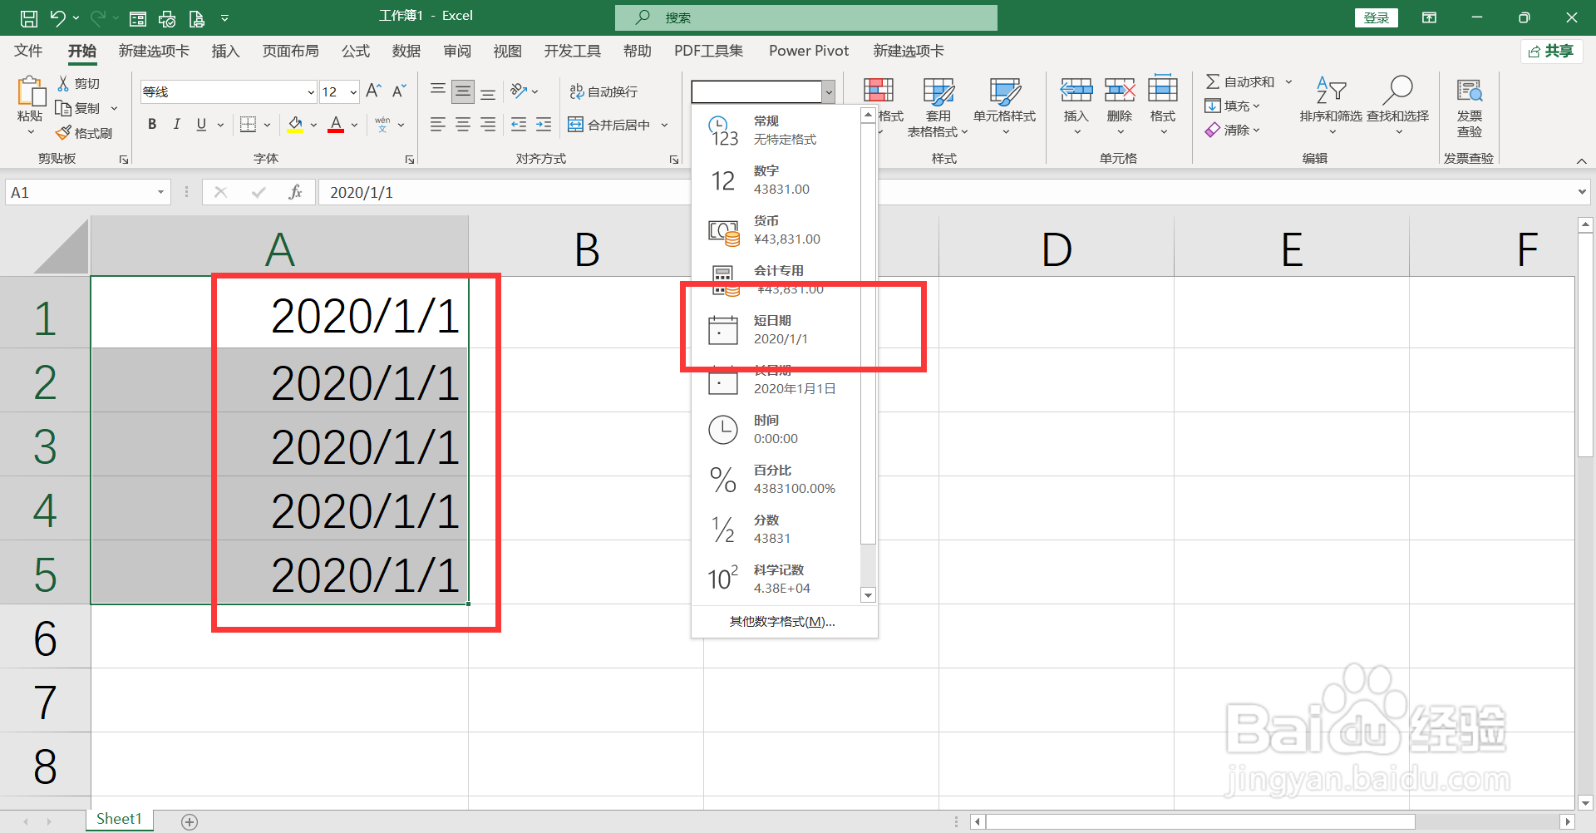Image resolution: width=1596 pixels, height=833 pixels.
Task: Increase font size with large A icon
Action: tap(373, 91)
